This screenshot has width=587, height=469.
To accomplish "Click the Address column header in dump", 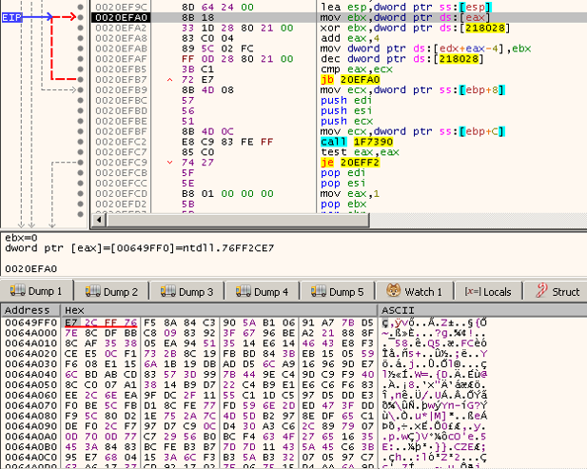I will 29,310.
